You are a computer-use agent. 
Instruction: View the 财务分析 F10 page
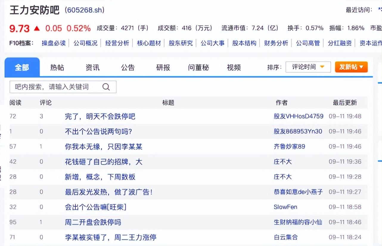pos(276,43)
